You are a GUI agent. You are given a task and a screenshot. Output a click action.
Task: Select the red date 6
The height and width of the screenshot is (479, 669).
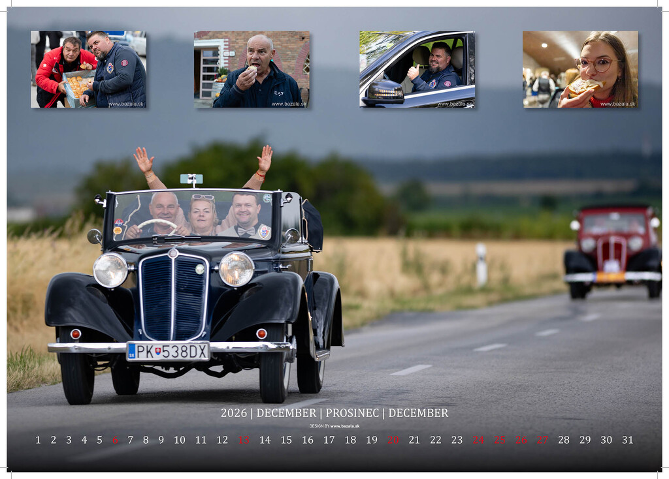pyautogui.click(x=114, y=440)
